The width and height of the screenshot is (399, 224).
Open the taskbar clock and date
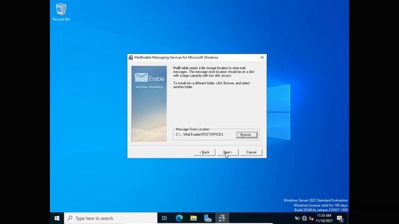(x=324, y=218)
